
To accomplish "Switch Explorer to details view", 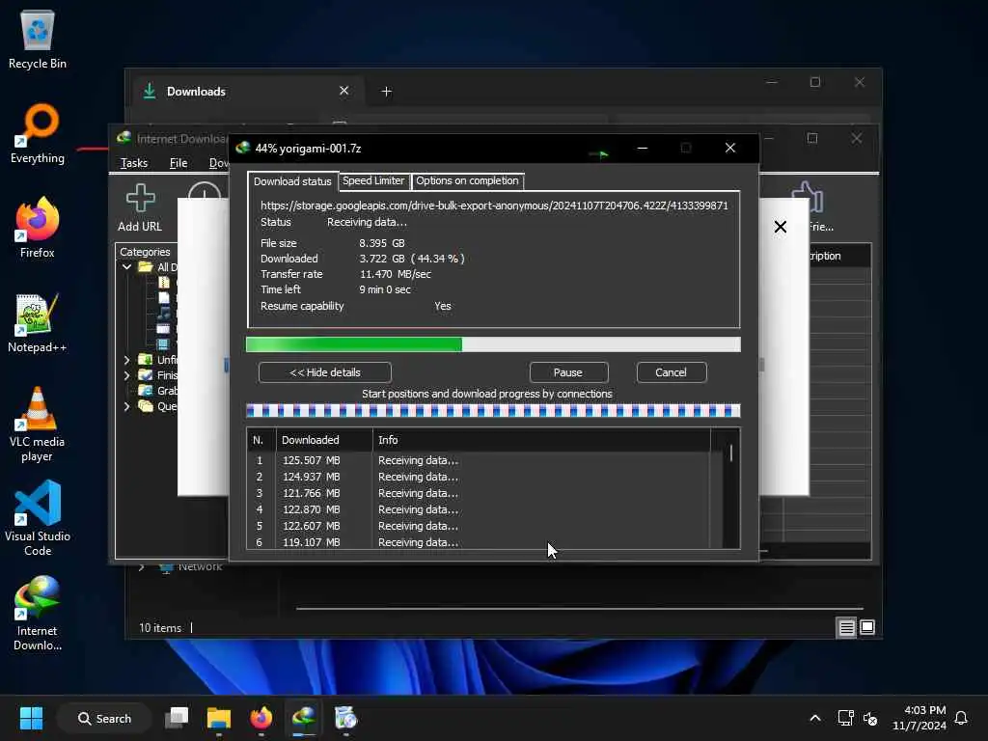I will 846,627.
